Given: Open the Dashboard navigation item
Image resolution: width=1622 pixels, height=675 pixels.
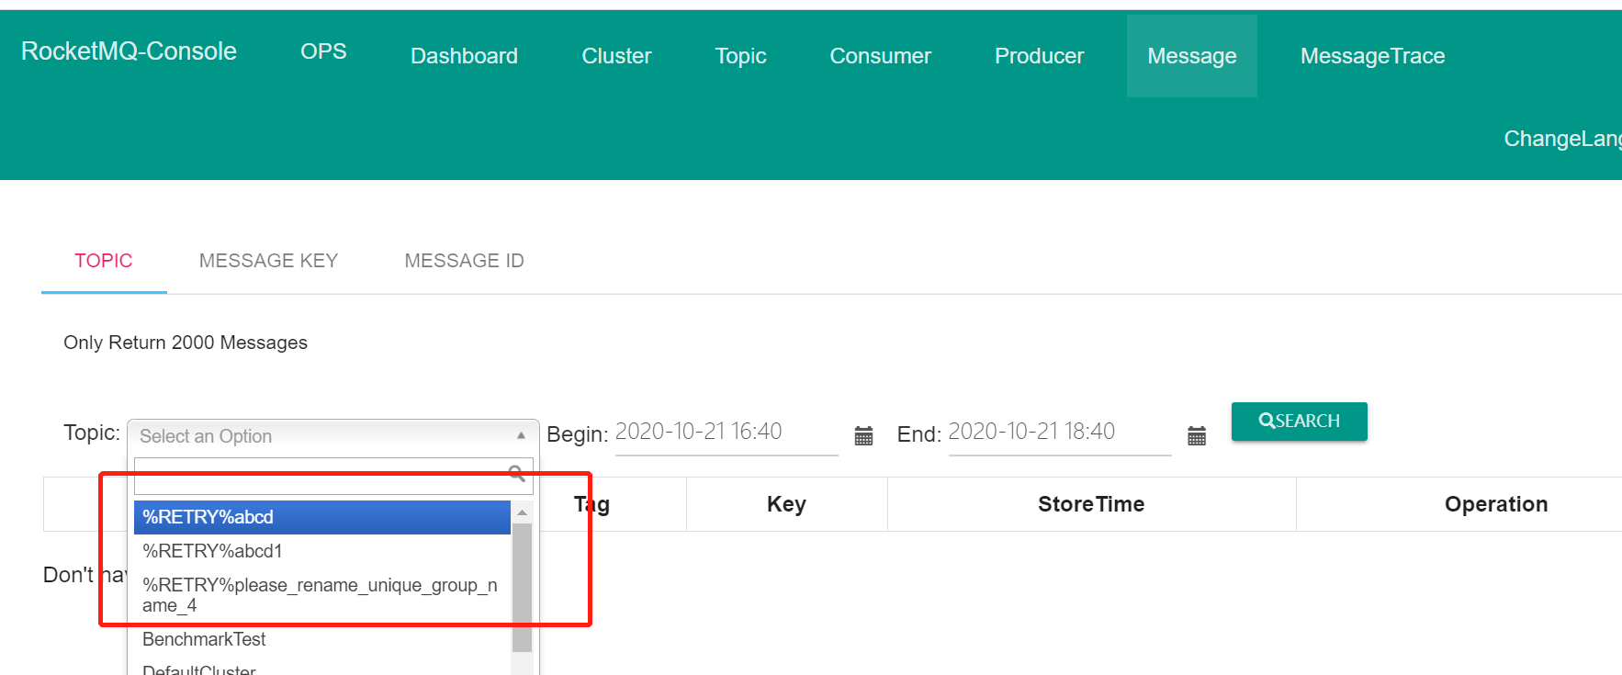Looking at the screenshot, I should point(464,56).
